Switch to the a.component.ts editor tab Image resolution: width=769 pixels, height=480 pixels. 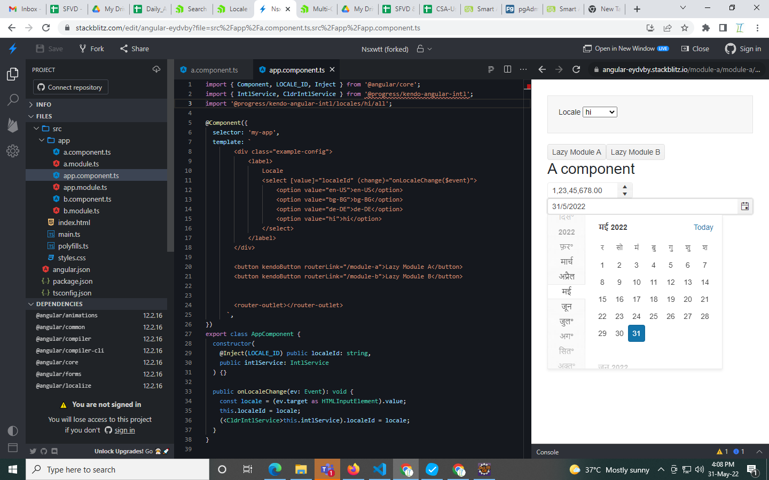click(x=214, y=70)
